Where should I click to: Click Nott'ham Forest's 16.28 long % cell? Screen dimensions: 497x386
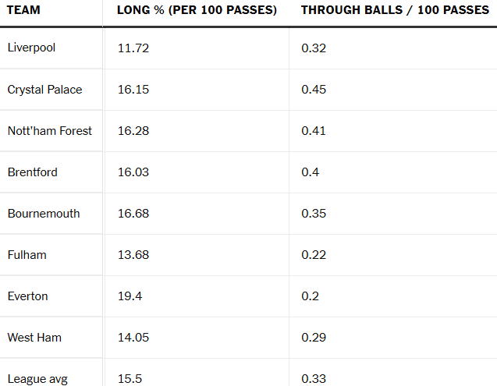pyautogui.click(x=133, y=131)
